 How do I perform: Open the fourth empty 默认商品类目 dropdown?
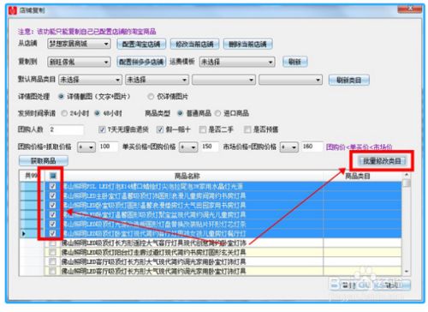(x=290, y=80)
